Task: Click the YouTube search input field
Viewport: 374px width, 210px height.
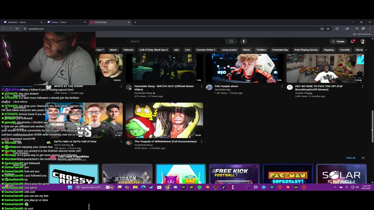Action: 176,41
